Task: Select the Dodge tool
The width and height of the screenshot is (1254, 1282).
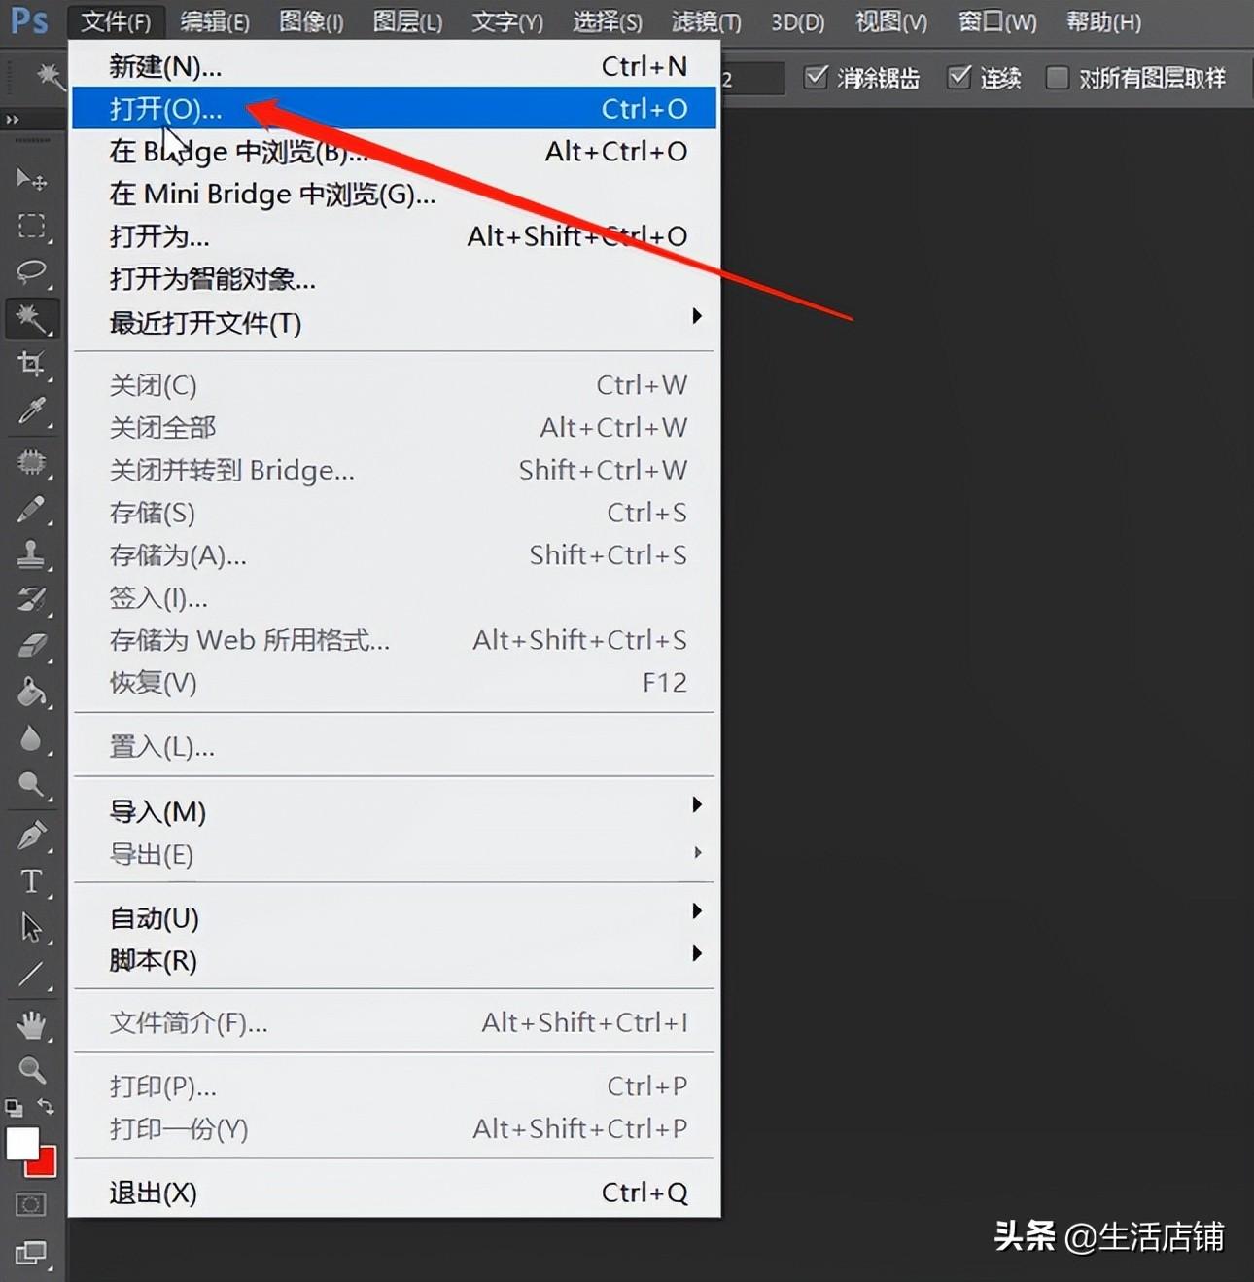Action: pos(31,784)
